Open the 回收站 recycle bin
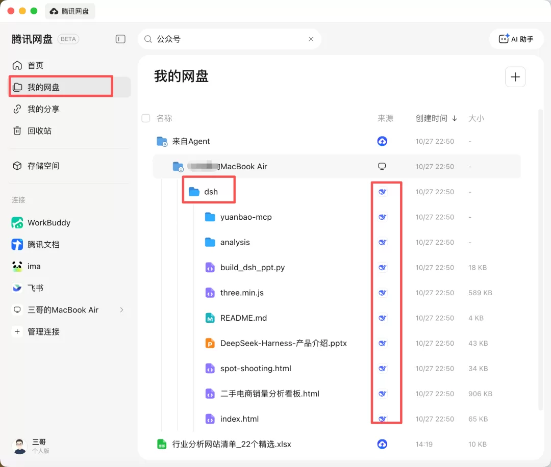Screen dimensions: 551x467 39,131
